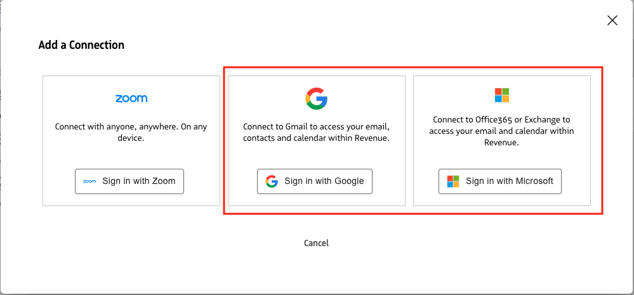
Task: Click the Sign in with Zoom button
Action: pyautogui.click(x=129, y=181)
